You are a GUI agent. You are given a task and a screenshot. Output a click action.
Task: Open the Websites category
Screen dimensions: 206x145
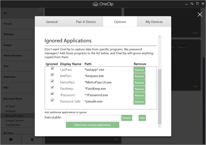18,35
